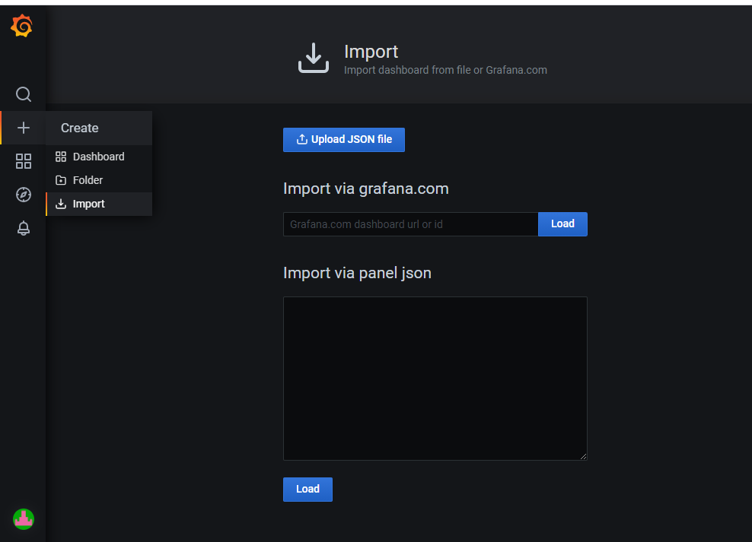Select Folder in the Create menu
Screen dimensions: 752x542
click(x=99, y=180)
